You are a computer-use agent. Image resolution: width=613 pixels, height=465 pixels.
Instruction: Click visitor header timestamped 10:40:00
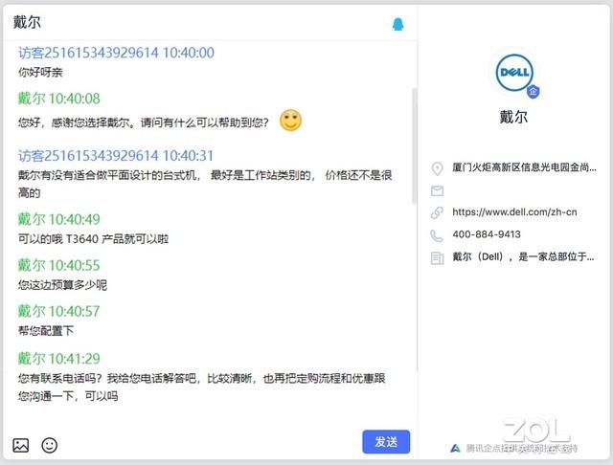[116, 53]
